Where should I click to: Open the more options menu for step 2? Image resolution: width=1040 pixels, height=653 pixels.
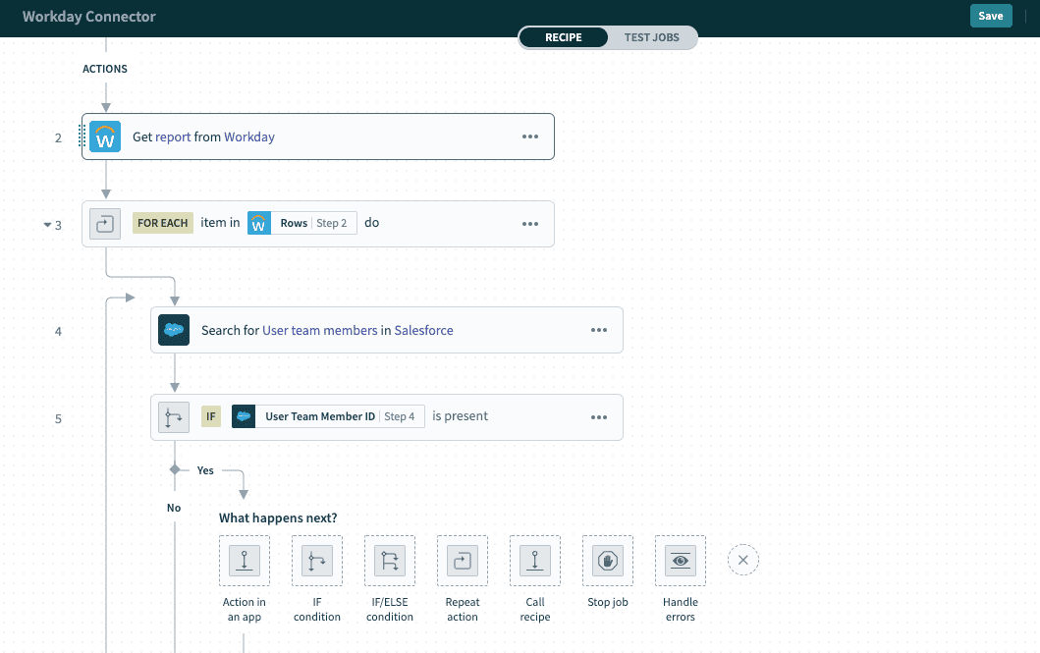click(x=530, y=136)
